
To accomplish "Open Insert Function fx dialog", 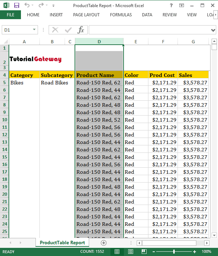I will click(81, 30).
